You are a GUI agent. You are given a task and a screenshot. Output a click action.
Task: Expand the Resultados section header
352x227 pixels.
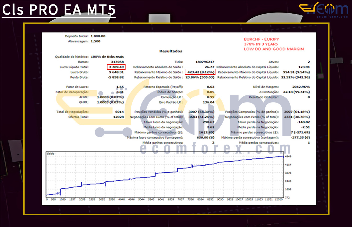coord(171,51)
